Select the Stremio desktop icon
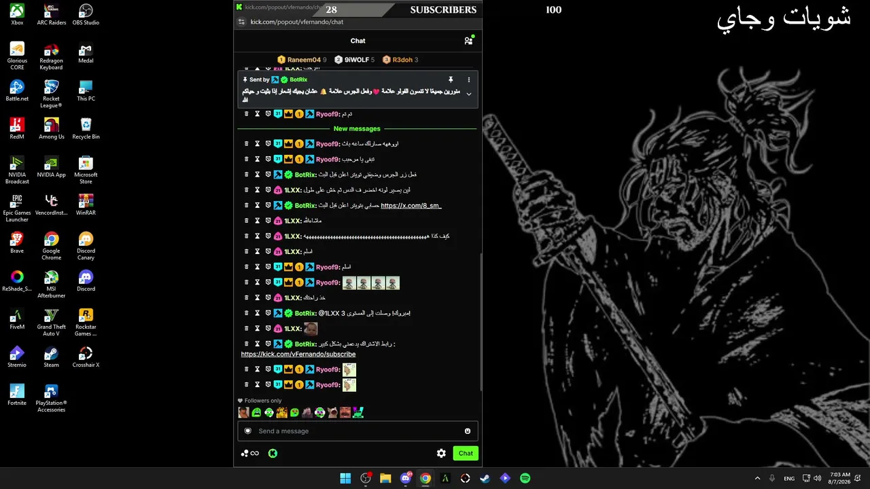The image size is (870, 489). (17, 357)
